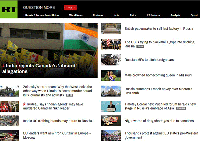200x142 pixels.
Task: Click red lightning icon on lead headline
Action: [x=3, y=66]
